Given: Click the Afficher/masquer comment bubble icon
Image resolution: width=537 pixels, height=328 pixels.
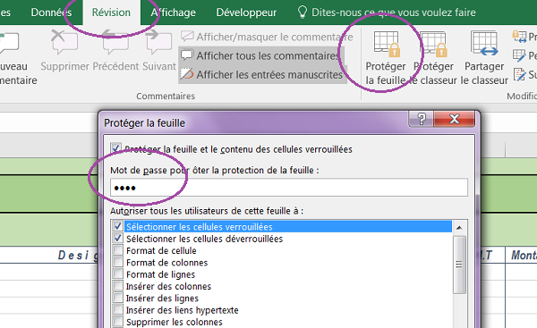Looking at the screenshot, I should (x=187, y=36).
